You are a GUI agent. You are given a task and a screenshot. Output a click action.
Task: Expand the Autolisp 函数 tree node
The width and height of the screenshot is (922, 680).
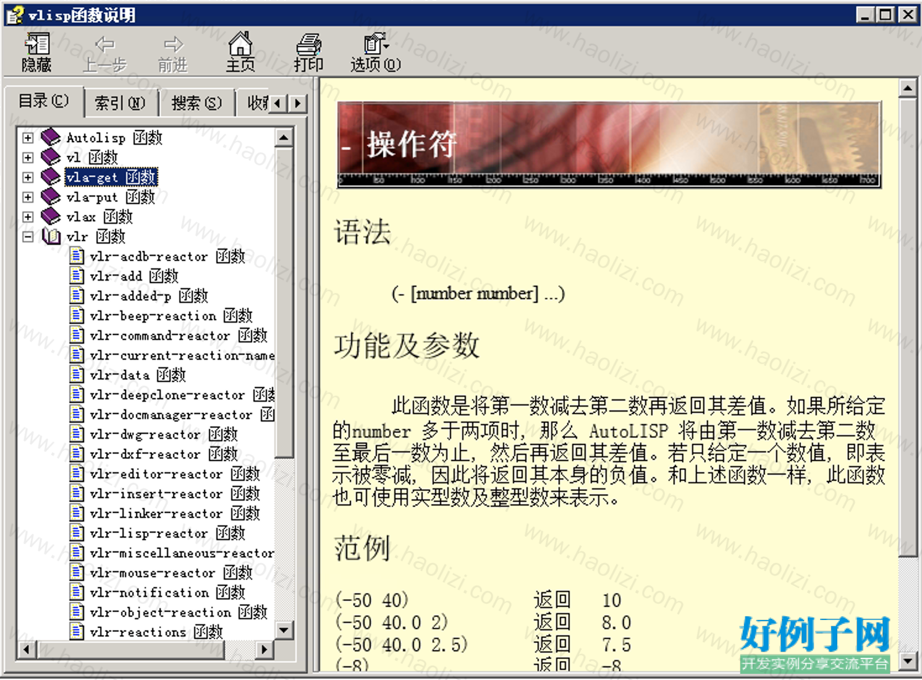28,137
